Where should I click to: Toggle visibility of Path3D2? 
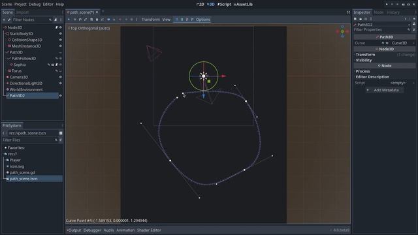(x=61, y=96)
